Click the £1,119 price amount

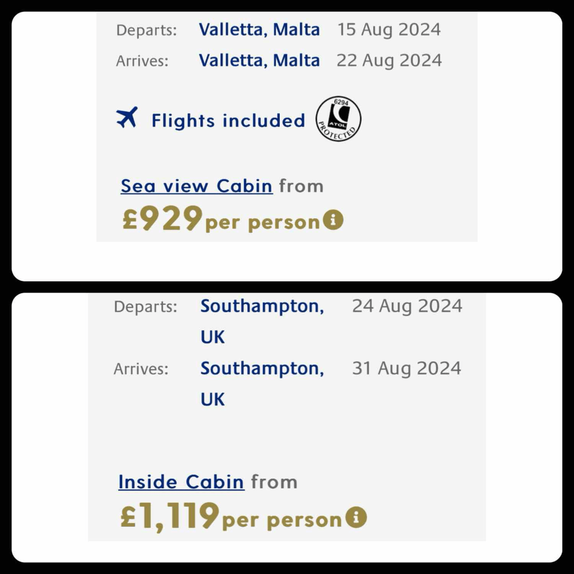click(170, 516)
